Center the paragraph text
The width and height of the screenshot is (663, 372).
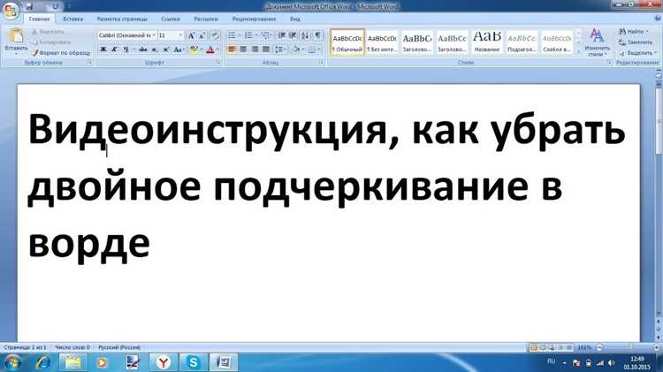click(x=243, y=49)
